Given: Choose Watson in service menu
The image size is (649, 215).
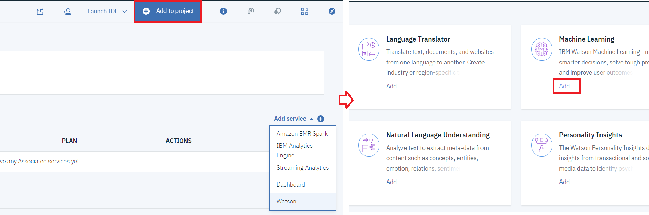Looking at the screenshot, I should pyautogui.click(x=286, y=201).
